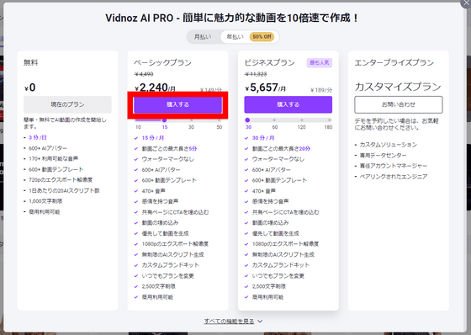
Task: Click checkmark beside Business 470+ 音声
Action: [246, 191]
